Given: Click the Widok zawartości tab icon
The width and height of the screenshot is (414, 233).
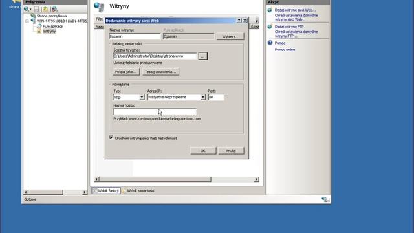Looking at the screenshot, I should [x=124, y=190].
